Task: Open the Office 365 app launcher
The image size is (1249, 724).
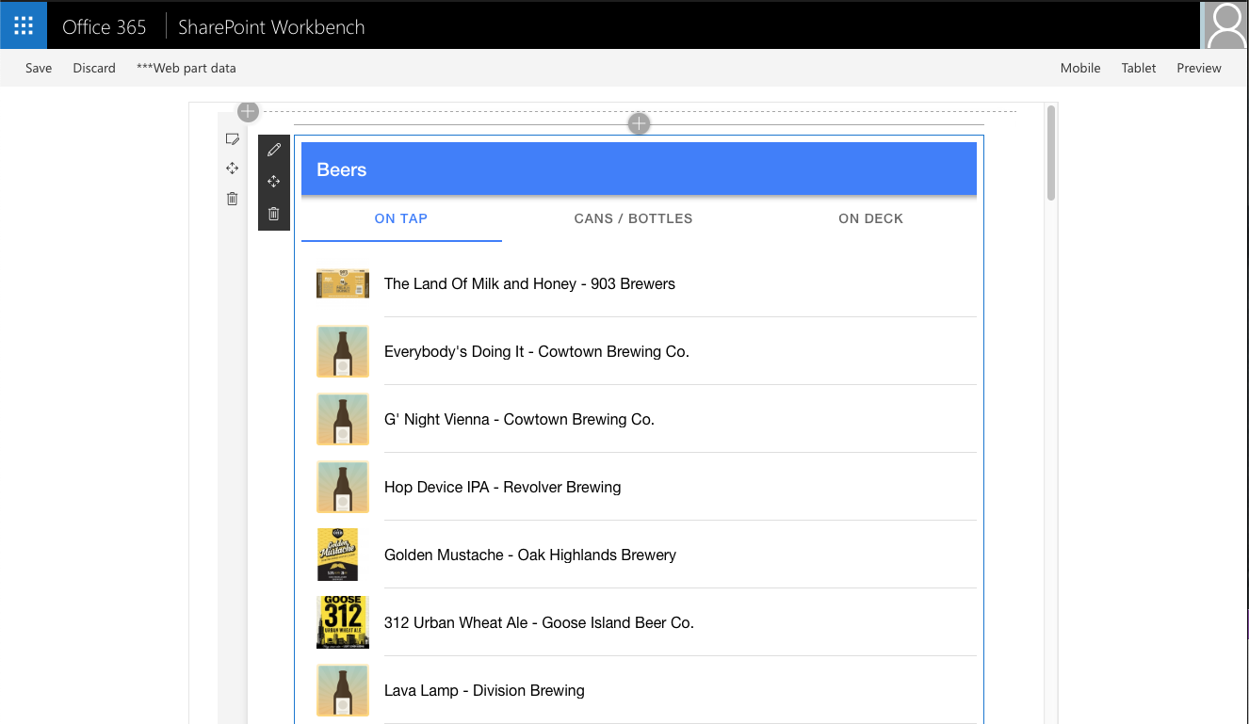Action: [24, 25]
